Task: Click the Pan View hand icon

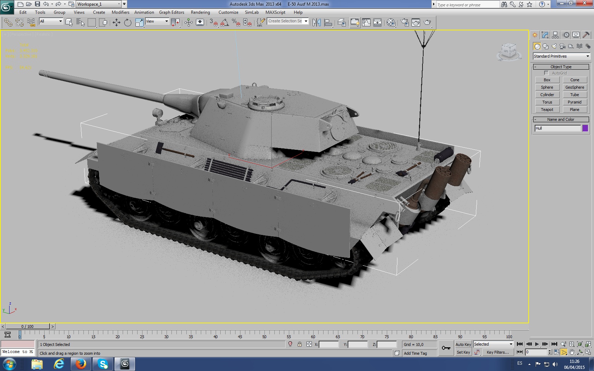Action: click(x=572, y=352)
